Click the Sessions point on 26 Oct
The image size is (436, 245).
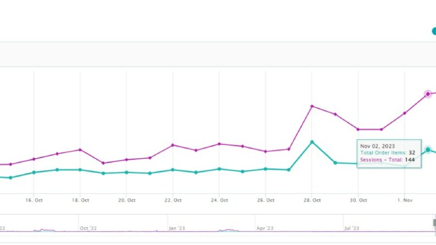(x=266, y=152)
